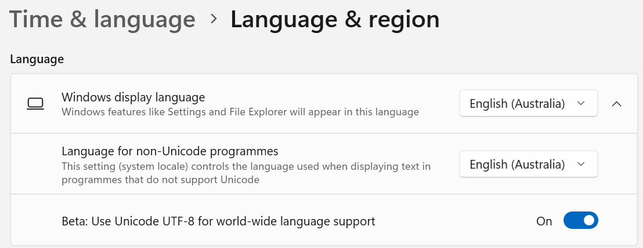The width and height of the screenshot is (643, 248).
Task: Select the Language & region page title
Action: tap(335, 19)
